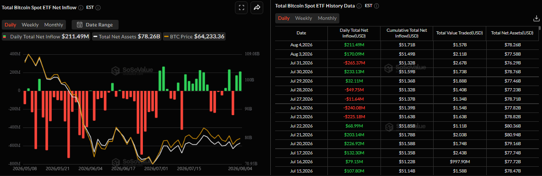
Task: Select the Jul 29,2026 date cell
Action: [301, 82]
